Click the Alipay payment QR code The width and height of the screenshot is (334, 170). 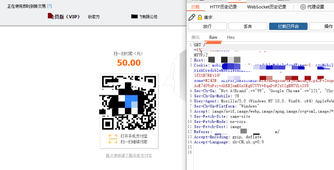tap(129, 103)
